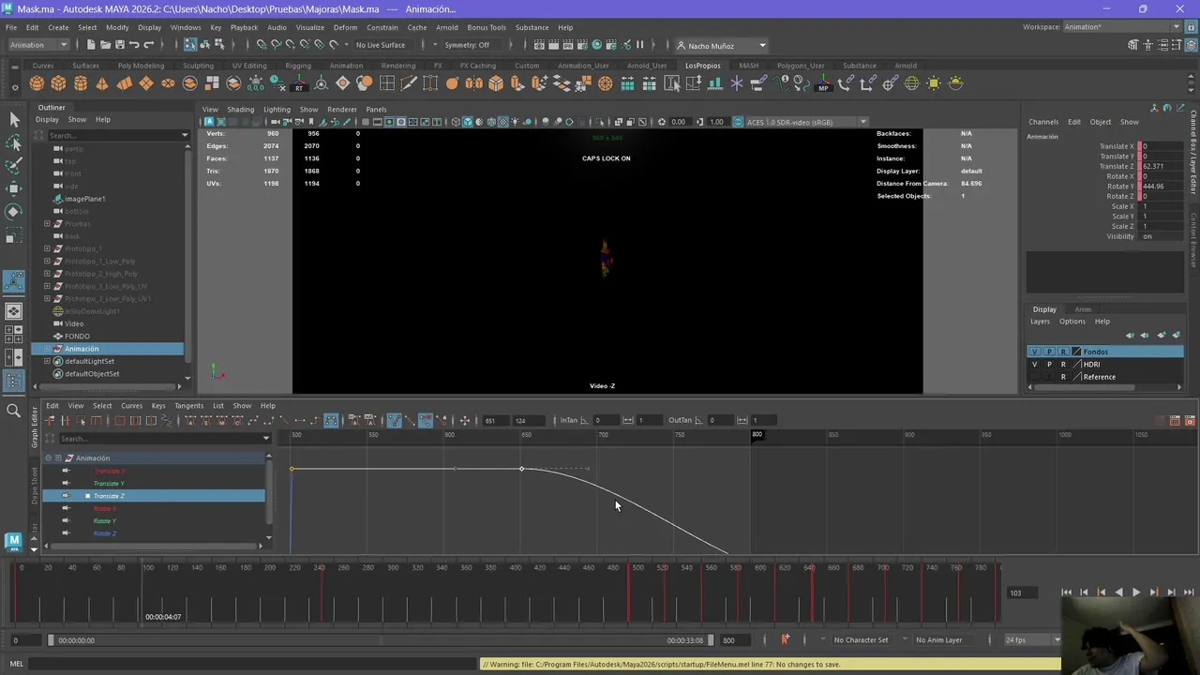Click go to start of playback button
The width and height of the screenshot is (1200, 675).
click(1066, 592)
